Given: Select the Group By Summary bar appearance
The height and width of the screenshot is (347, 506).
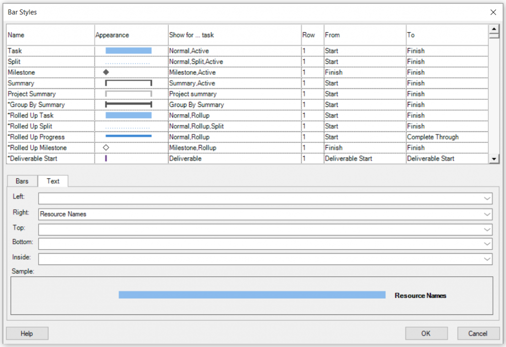Looking at the screenshot, I should pyautogui.click(x=128, y=104).
